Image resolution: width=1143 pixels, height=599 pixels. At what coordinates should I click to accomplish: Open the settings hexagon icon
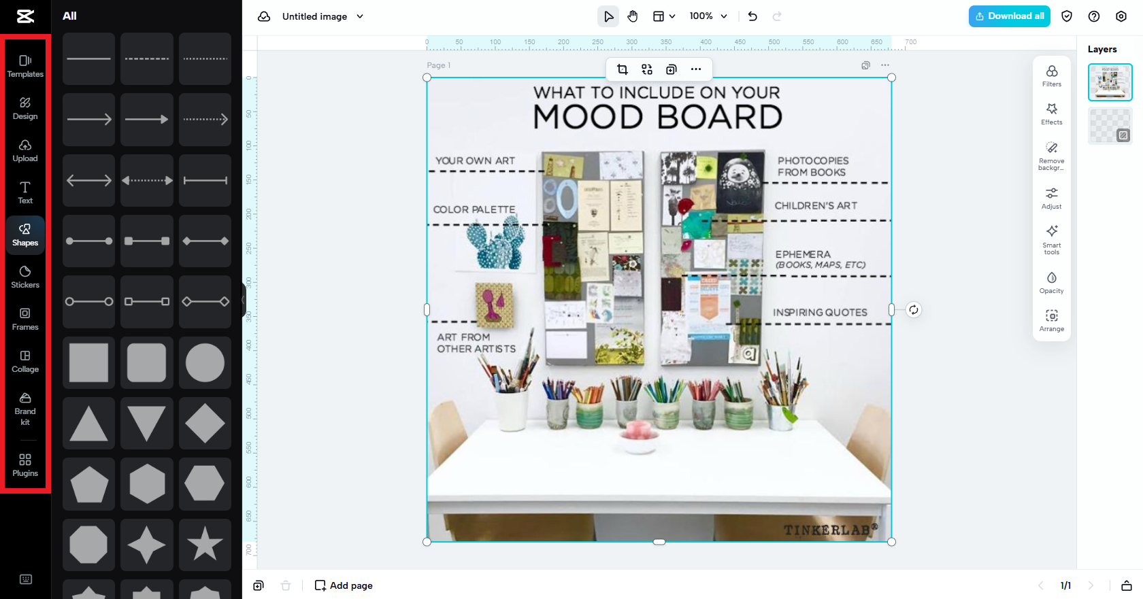tap(1121, 16)
